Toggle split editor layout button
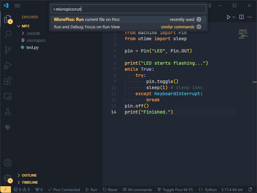Screen dimensions: 257x193 [x=241, y=17]
